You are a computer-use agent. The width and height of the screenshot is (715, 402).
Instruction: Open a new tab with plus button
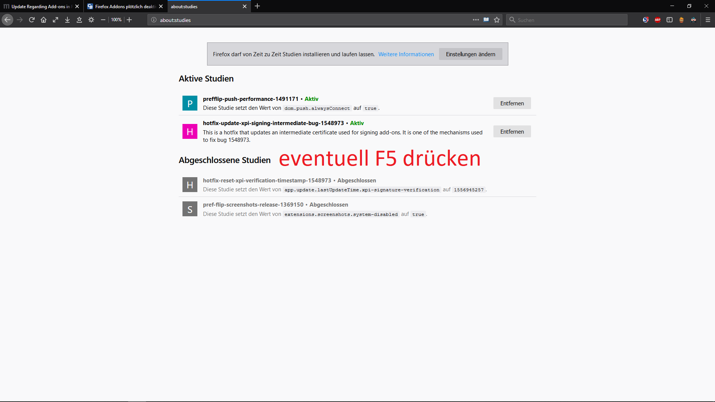257,6
